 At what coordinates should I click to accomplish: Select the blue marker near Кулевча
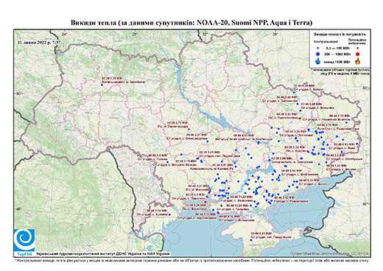click(x=169, y=214)
